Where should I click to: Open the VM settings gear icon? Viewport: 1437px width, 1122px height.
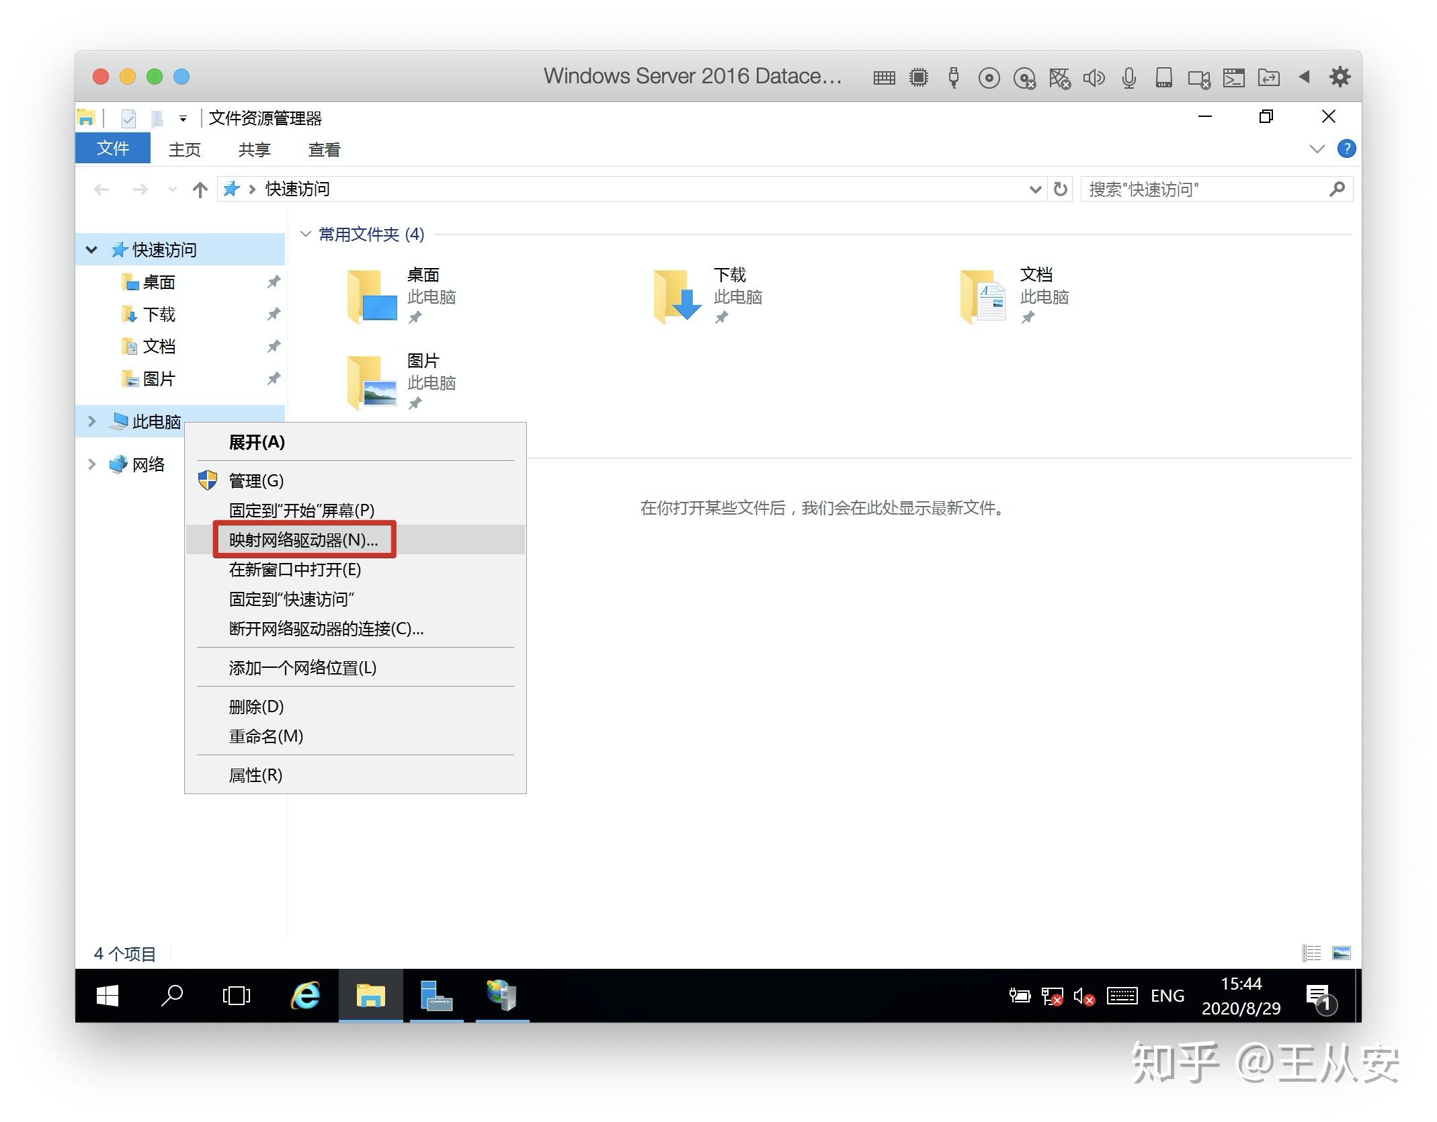pyautogui.click(x=1340, y=77)
